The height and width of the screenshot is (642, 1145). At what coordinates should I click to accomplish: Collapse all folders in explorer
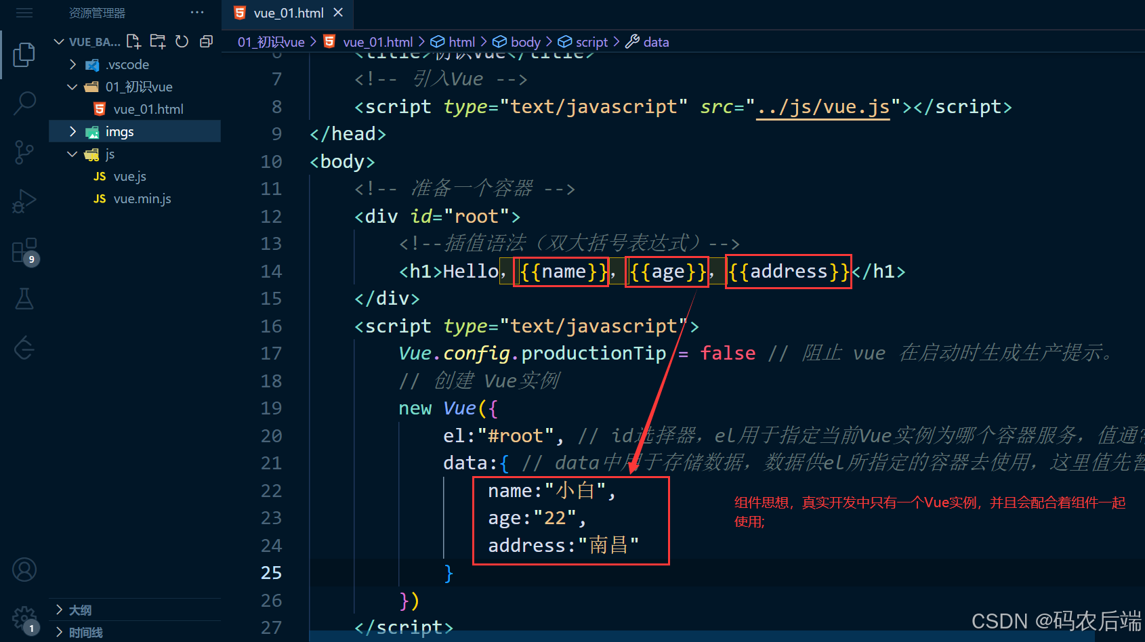coord(206,41)
